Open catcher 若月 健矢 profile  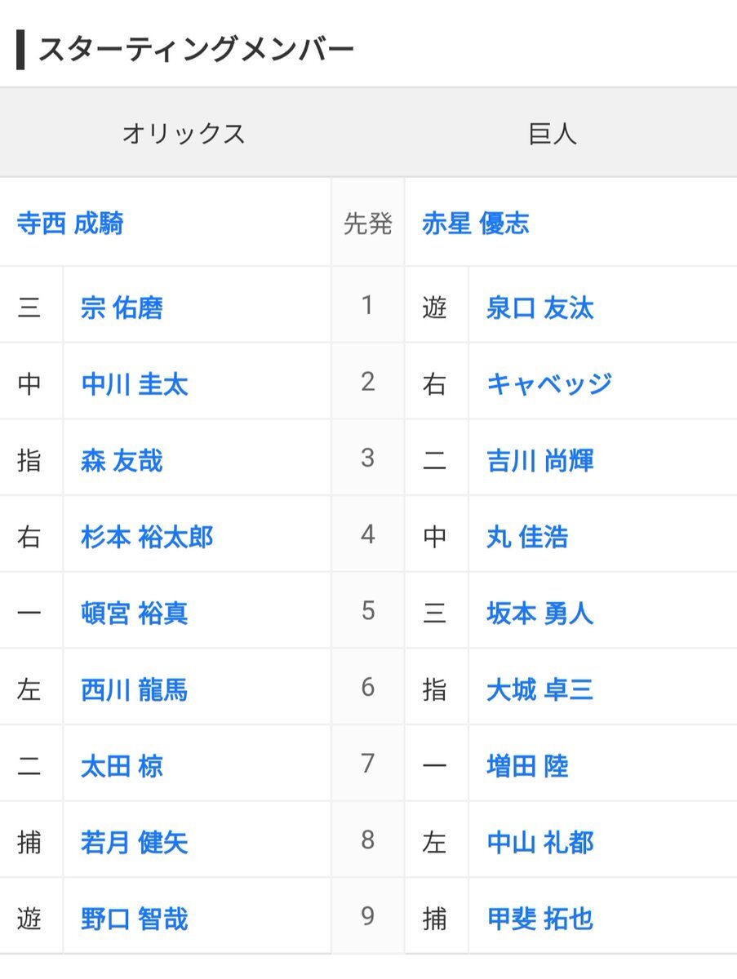135,843
